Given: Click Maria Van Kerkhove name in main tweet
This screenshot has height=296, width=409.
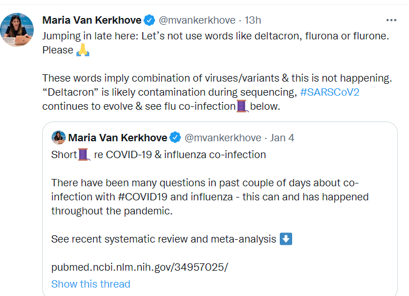Looking at the screenshot, I should [x=91, y=20].
